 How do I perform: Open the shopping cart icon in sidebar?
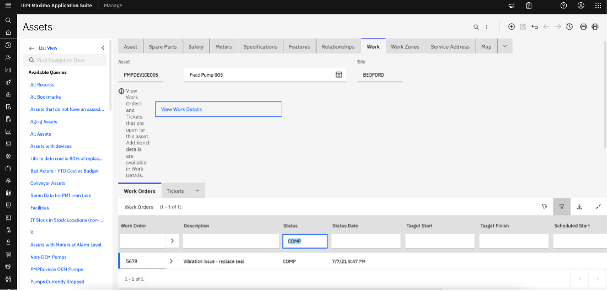pyautogui.click(x=8, y=254)
